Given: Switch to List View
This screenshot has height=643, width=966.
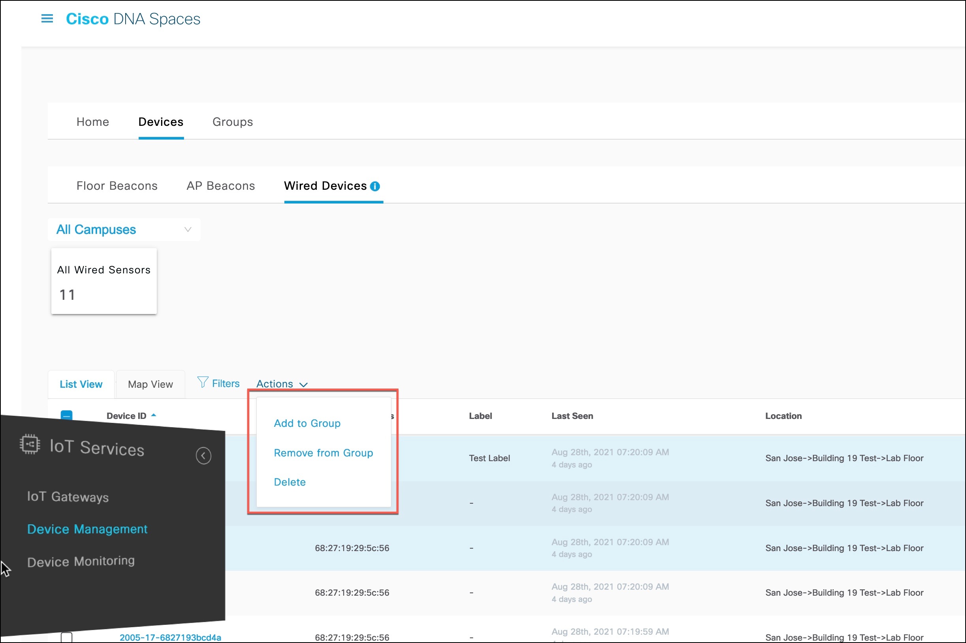Looking at the screenshot, I should click(81, 384).
